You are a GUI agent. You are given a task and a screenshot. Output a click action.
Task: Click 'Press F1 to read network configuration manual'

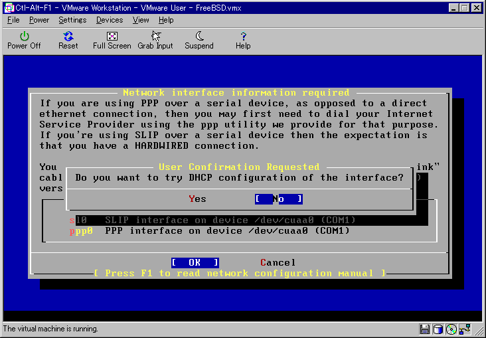point(240,273)
